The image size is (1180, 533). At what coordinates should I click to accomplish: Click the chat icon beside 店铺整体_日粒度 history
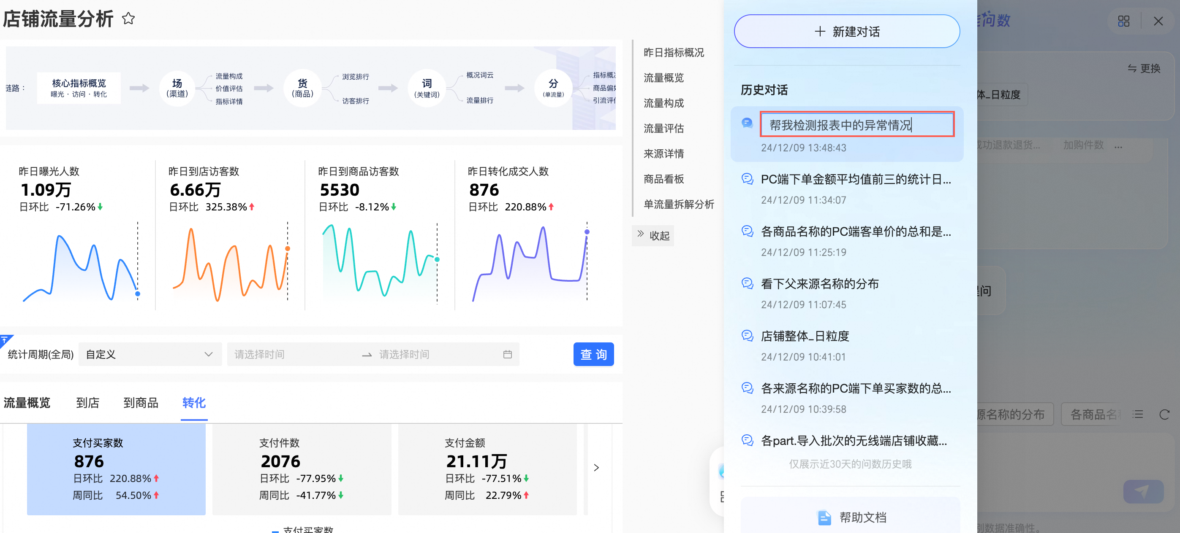[747, 335]
